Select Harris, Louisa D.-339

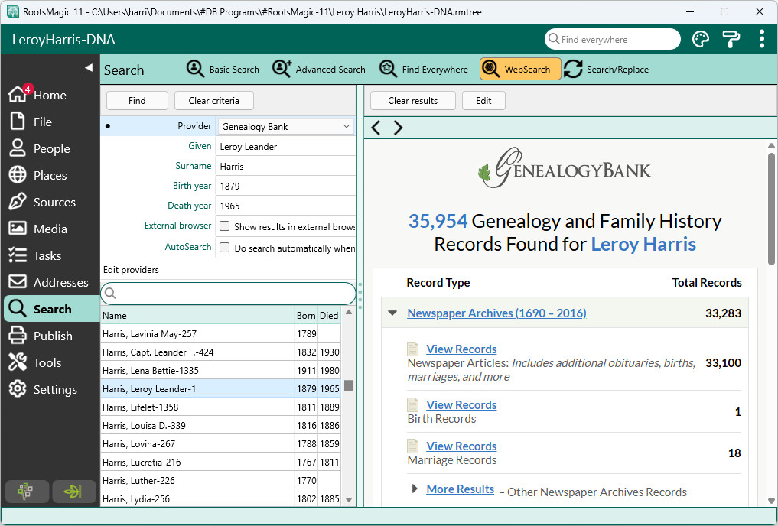(x=221, y=425)
